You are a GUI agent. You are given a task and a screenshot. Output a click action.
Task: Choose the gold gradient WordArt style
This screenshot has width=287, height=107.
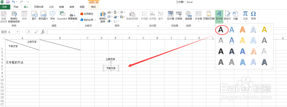[264, 29]
